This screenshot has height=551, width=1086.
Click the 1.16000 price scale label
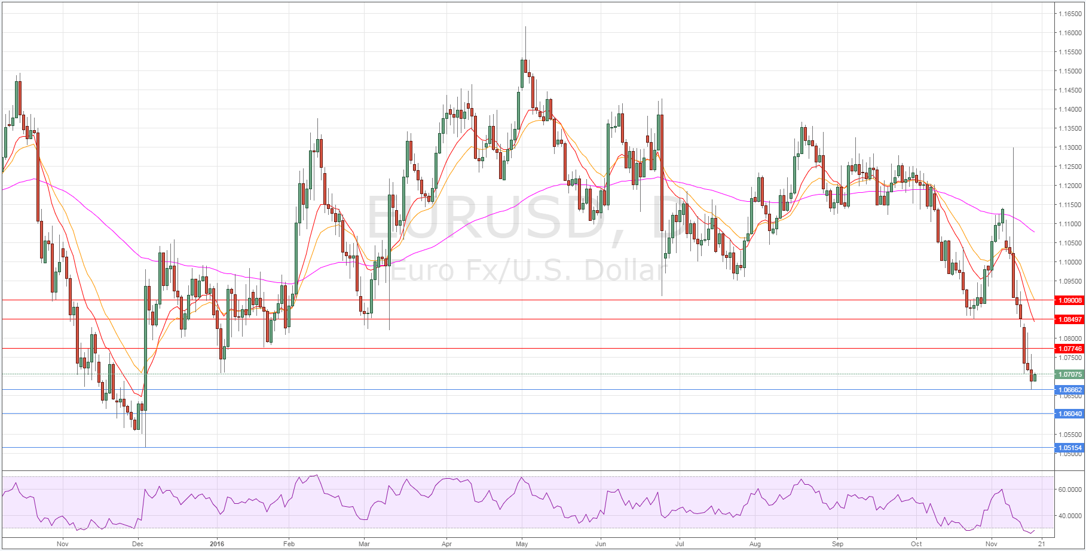click(1070, 33)
